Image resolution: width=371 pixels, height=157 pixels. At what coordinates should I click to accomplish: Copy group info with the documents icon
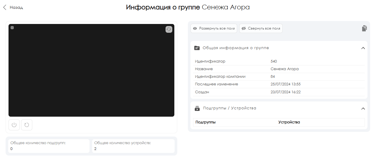coord(364,28)
